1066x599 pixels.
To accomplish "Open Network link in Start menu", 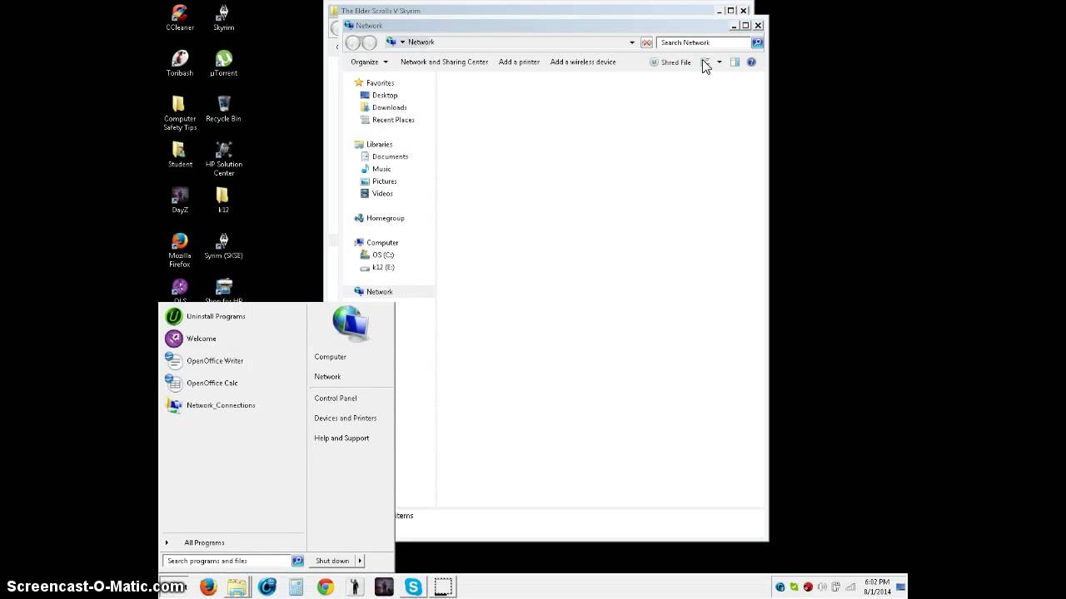I will tap(327, 377).
